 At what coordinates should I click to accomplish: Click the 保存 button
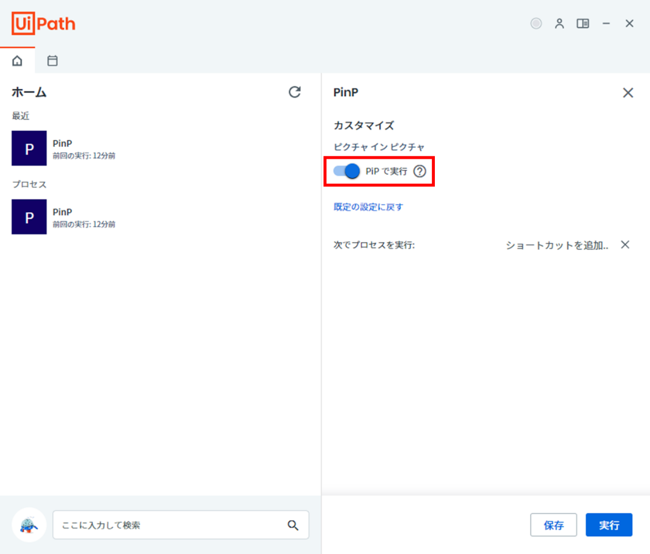(x=553, y=525)
